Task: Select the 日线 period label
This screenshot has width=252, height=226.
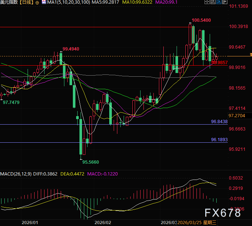Action: click(27, 2)
